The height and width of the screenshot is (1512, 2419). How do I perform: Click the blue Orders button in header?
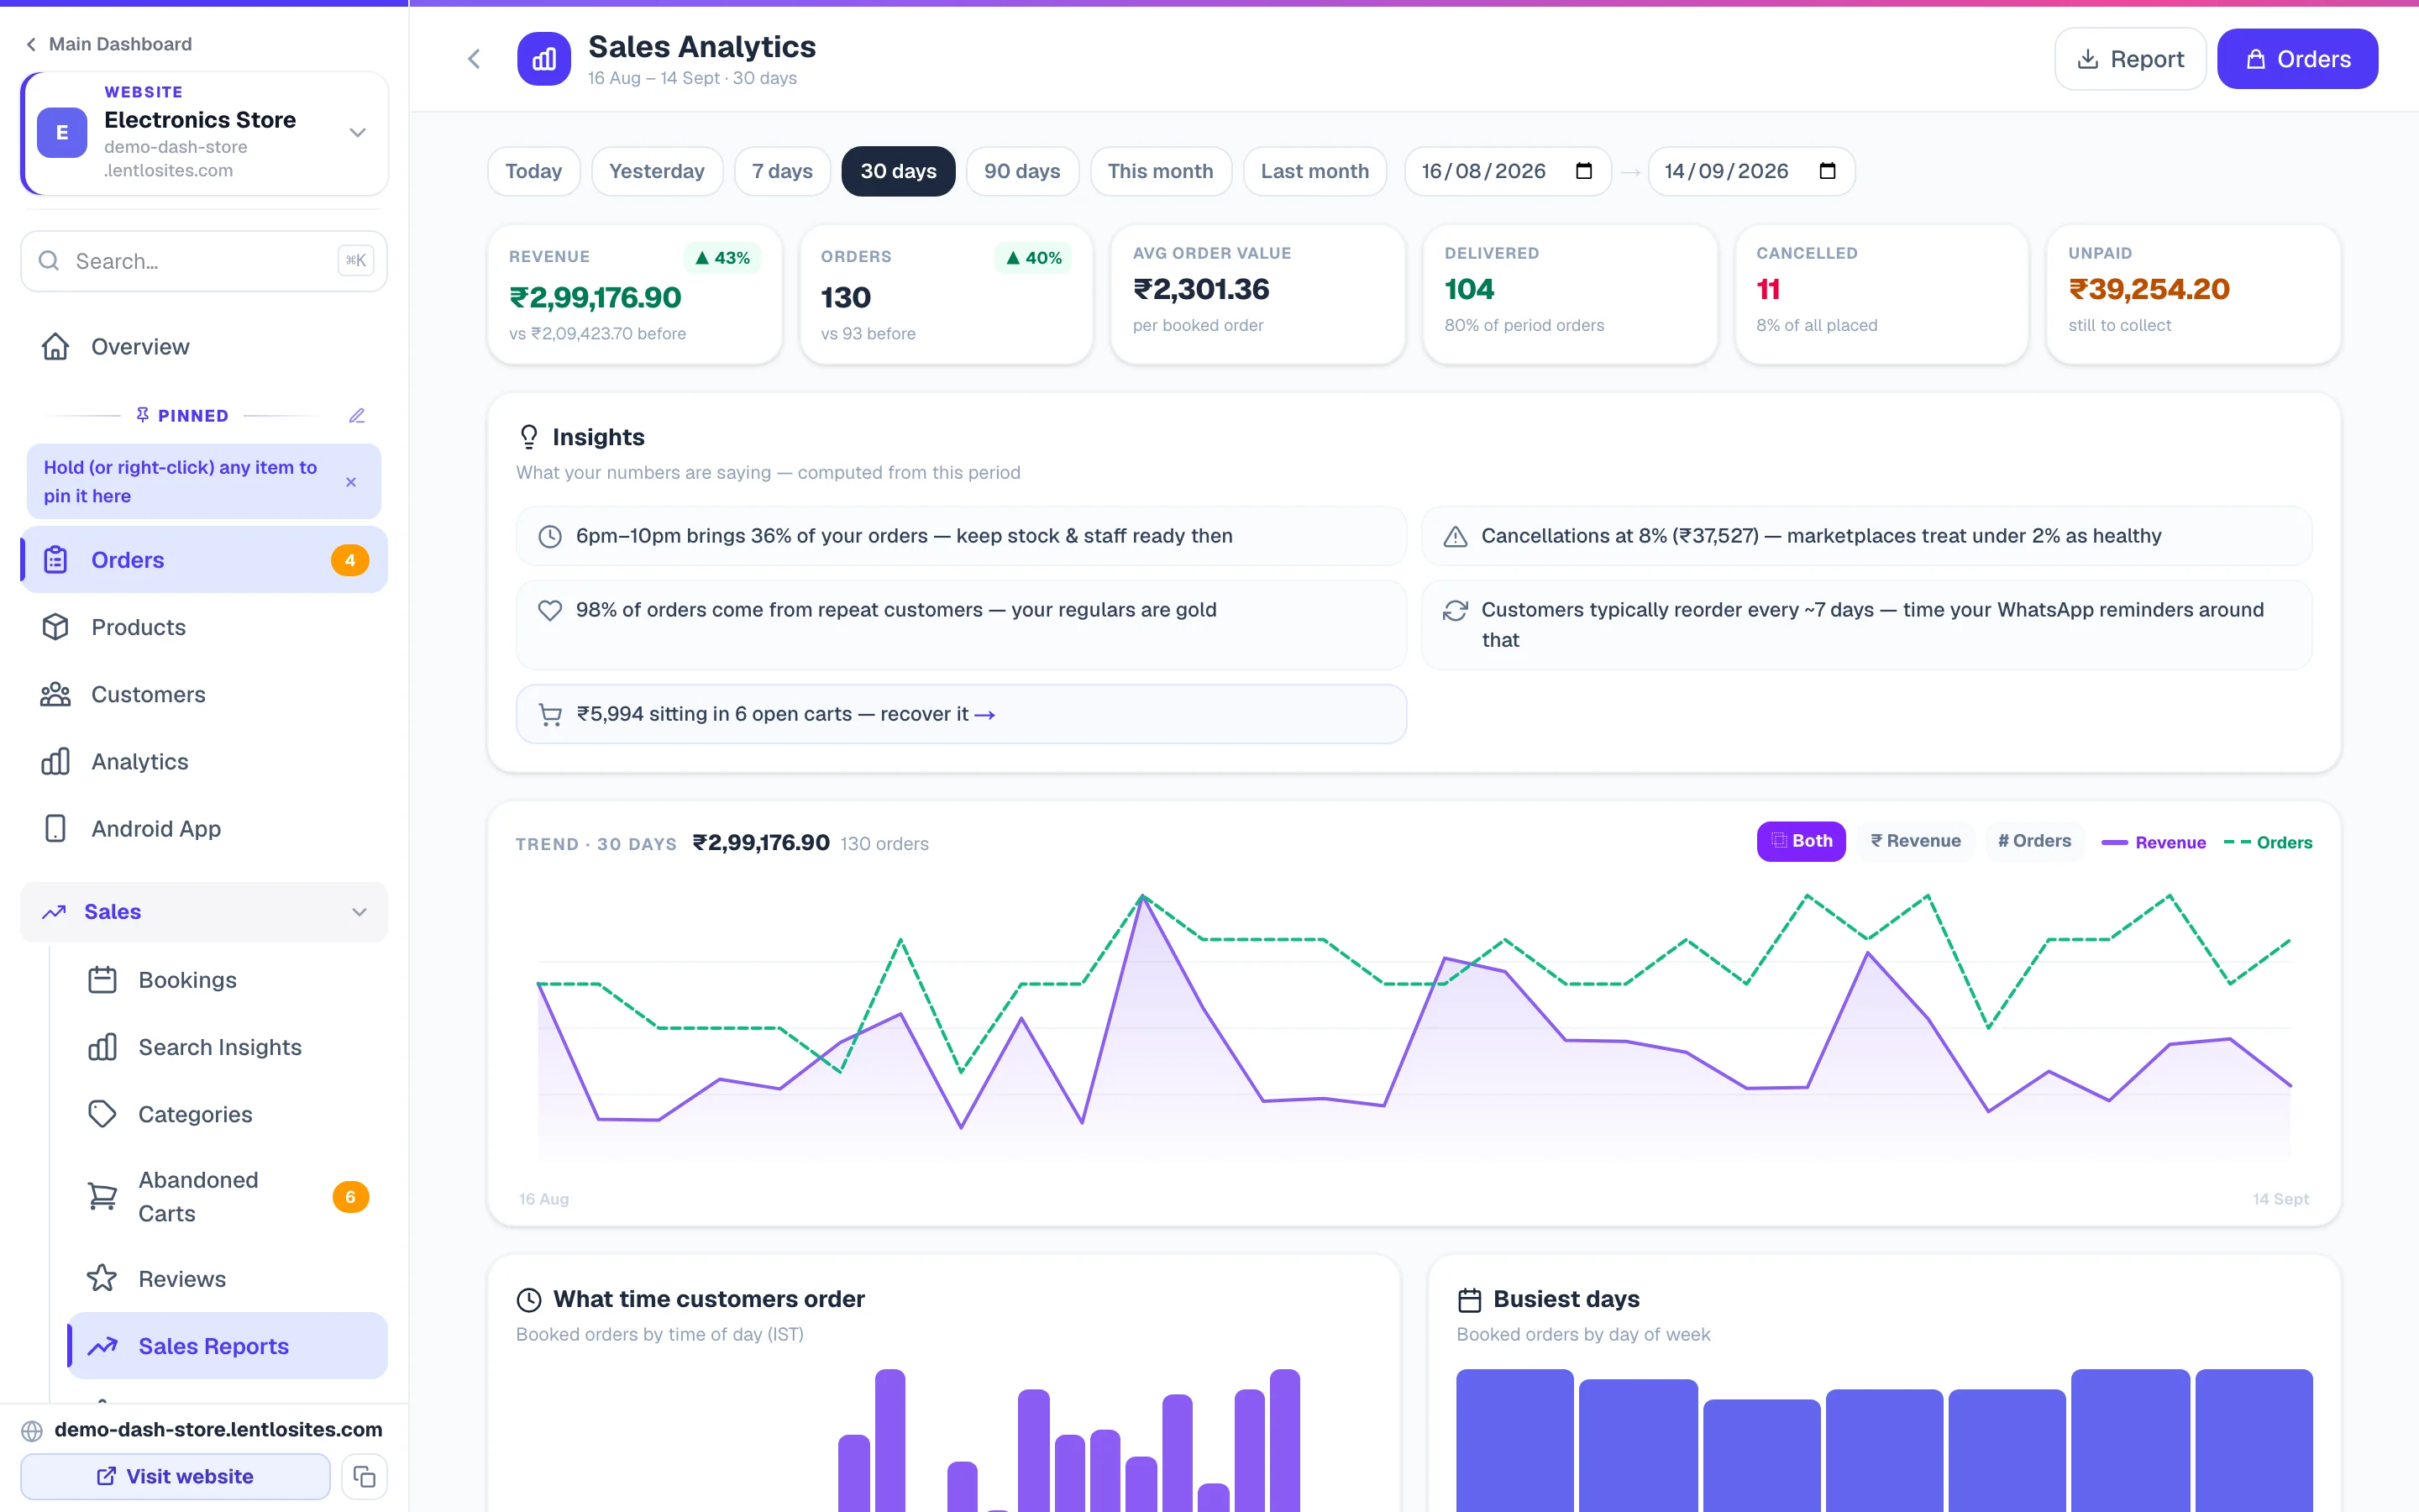pyautogui.click(x=2297, y=59)
